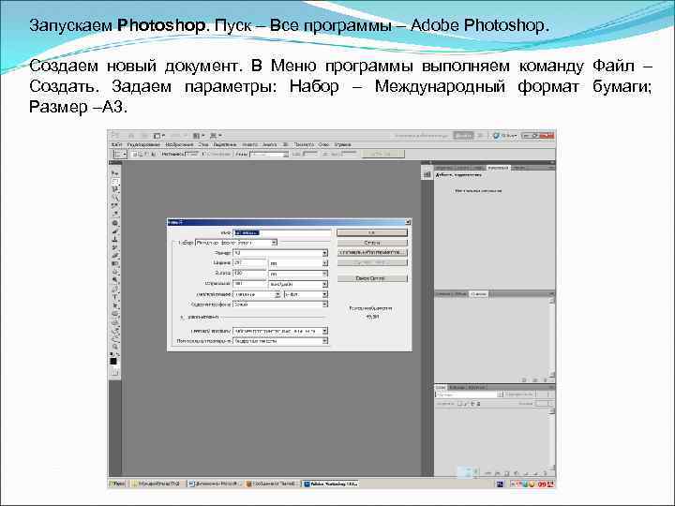Select the Hand tool in toolbox
This screenshot has height=506, width=675.
coord(114,340)
